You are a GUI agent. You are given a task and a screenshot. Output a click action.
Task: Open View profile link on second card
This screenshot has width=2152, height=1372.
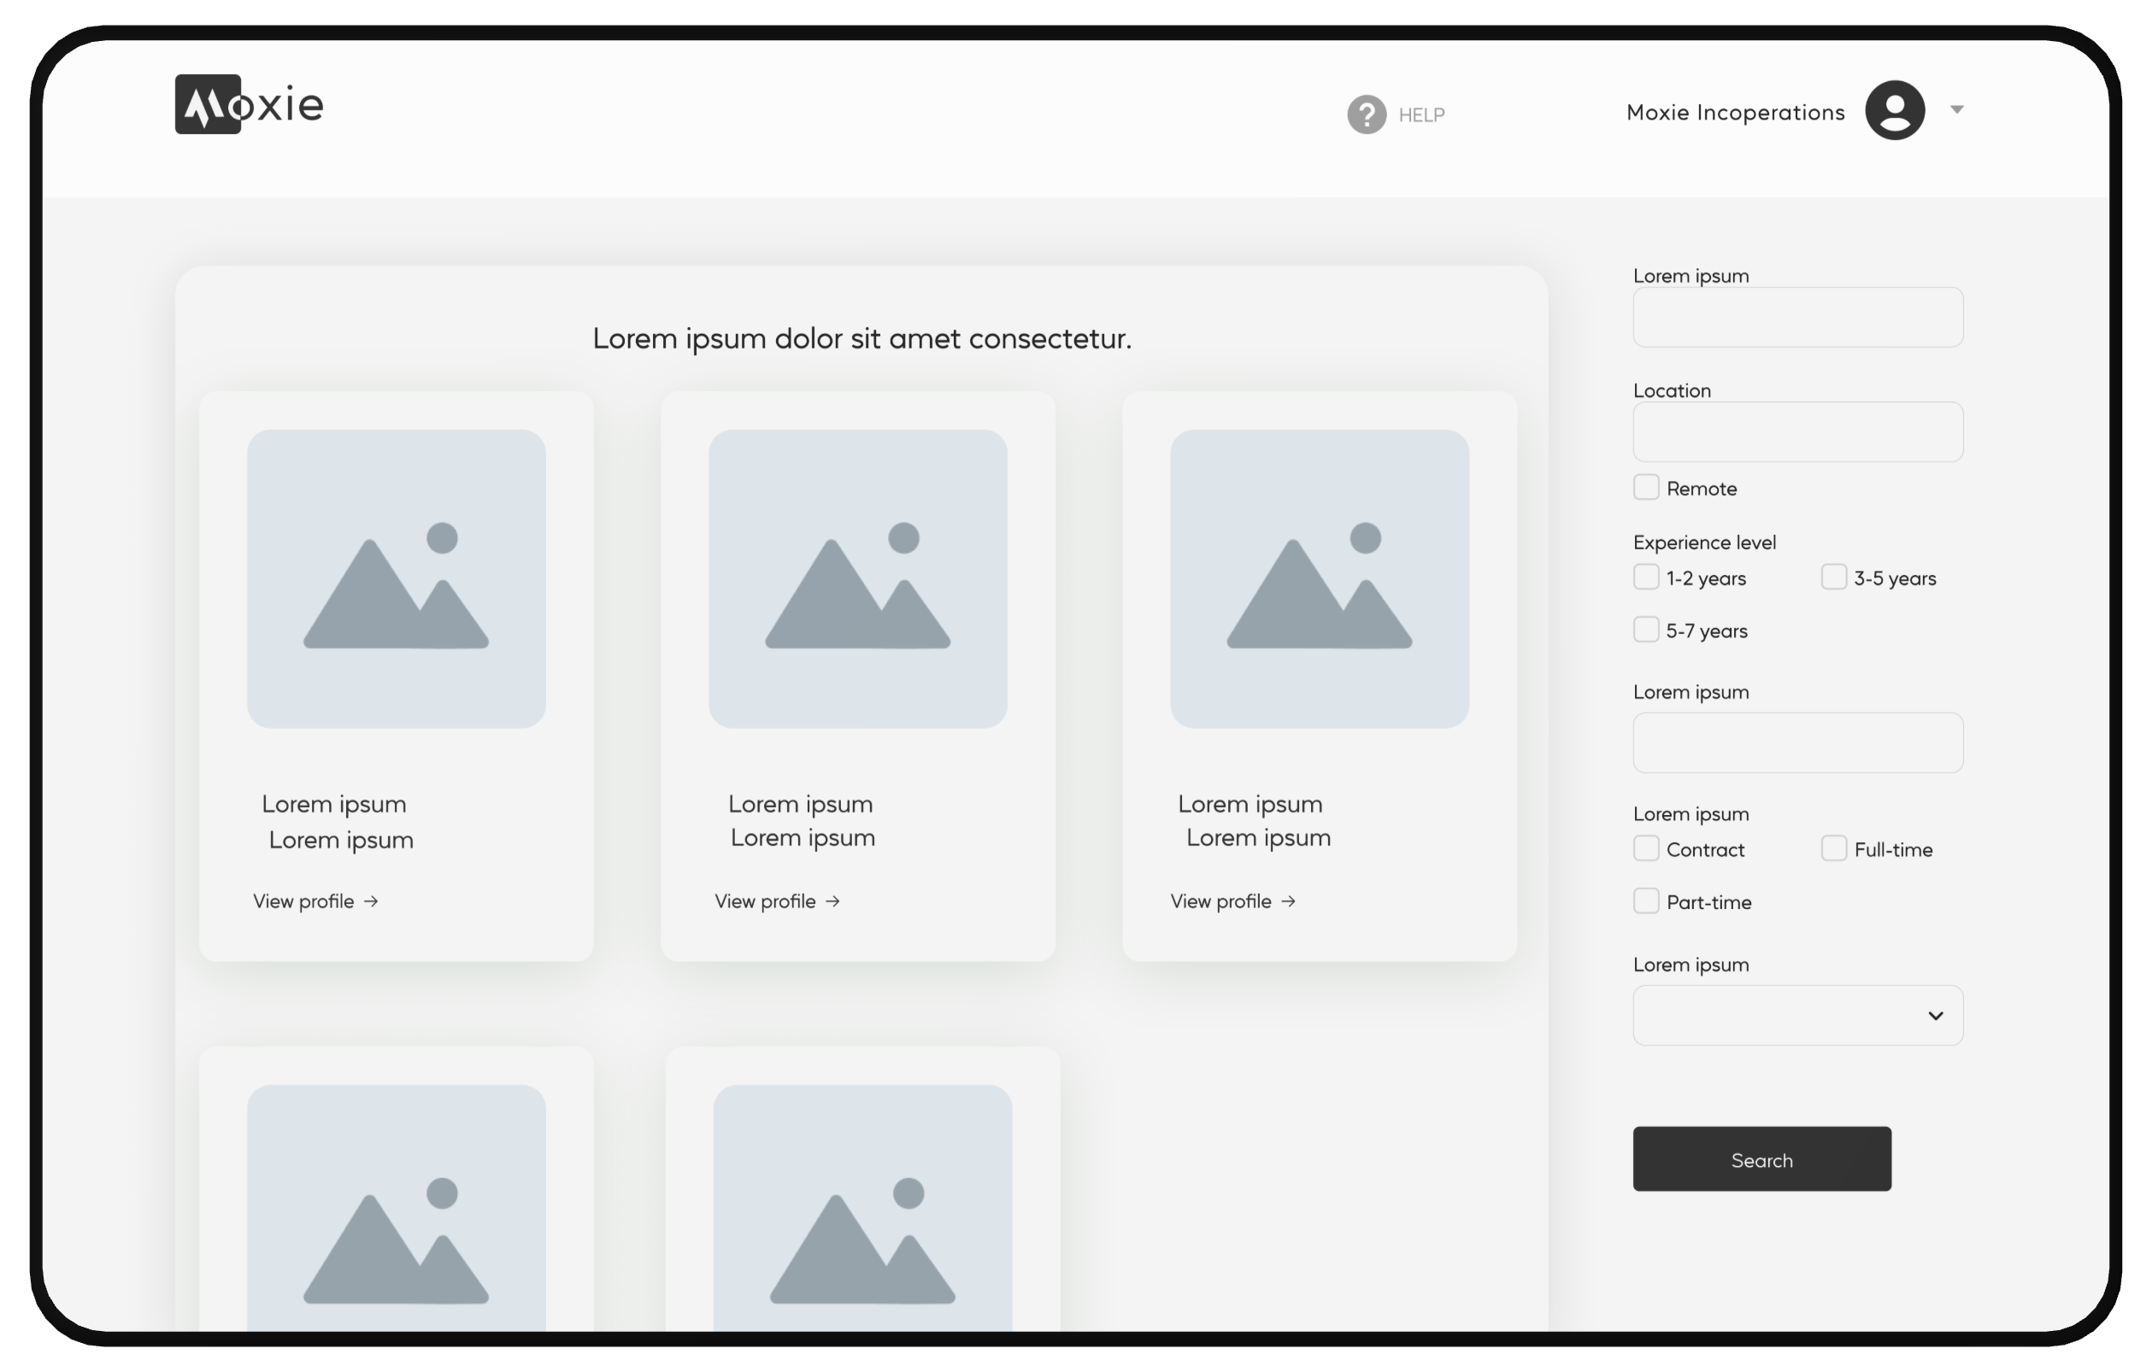coord(766,901)
